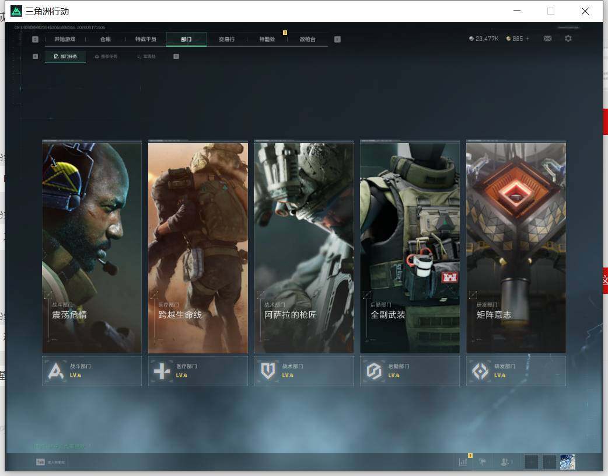Click the 23,477K currency coin icon
This screenshot has height=476, width=608.
click(x=471, y=39)
